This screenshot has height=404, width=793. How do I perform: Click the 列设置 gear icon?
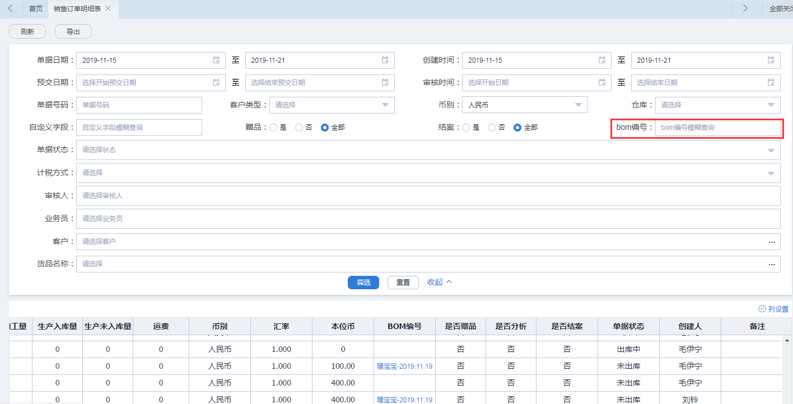point(762,309)
